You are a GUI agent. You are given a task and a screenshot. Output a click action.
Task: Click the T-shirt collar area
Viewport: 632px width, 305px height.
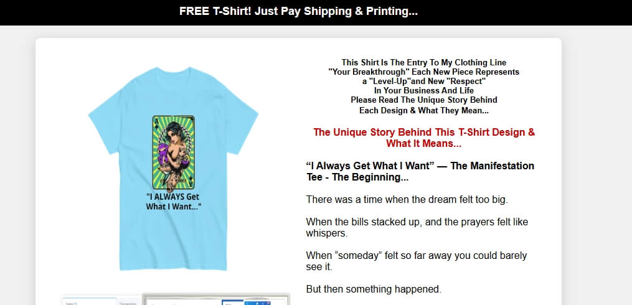[x=173, y=73]
